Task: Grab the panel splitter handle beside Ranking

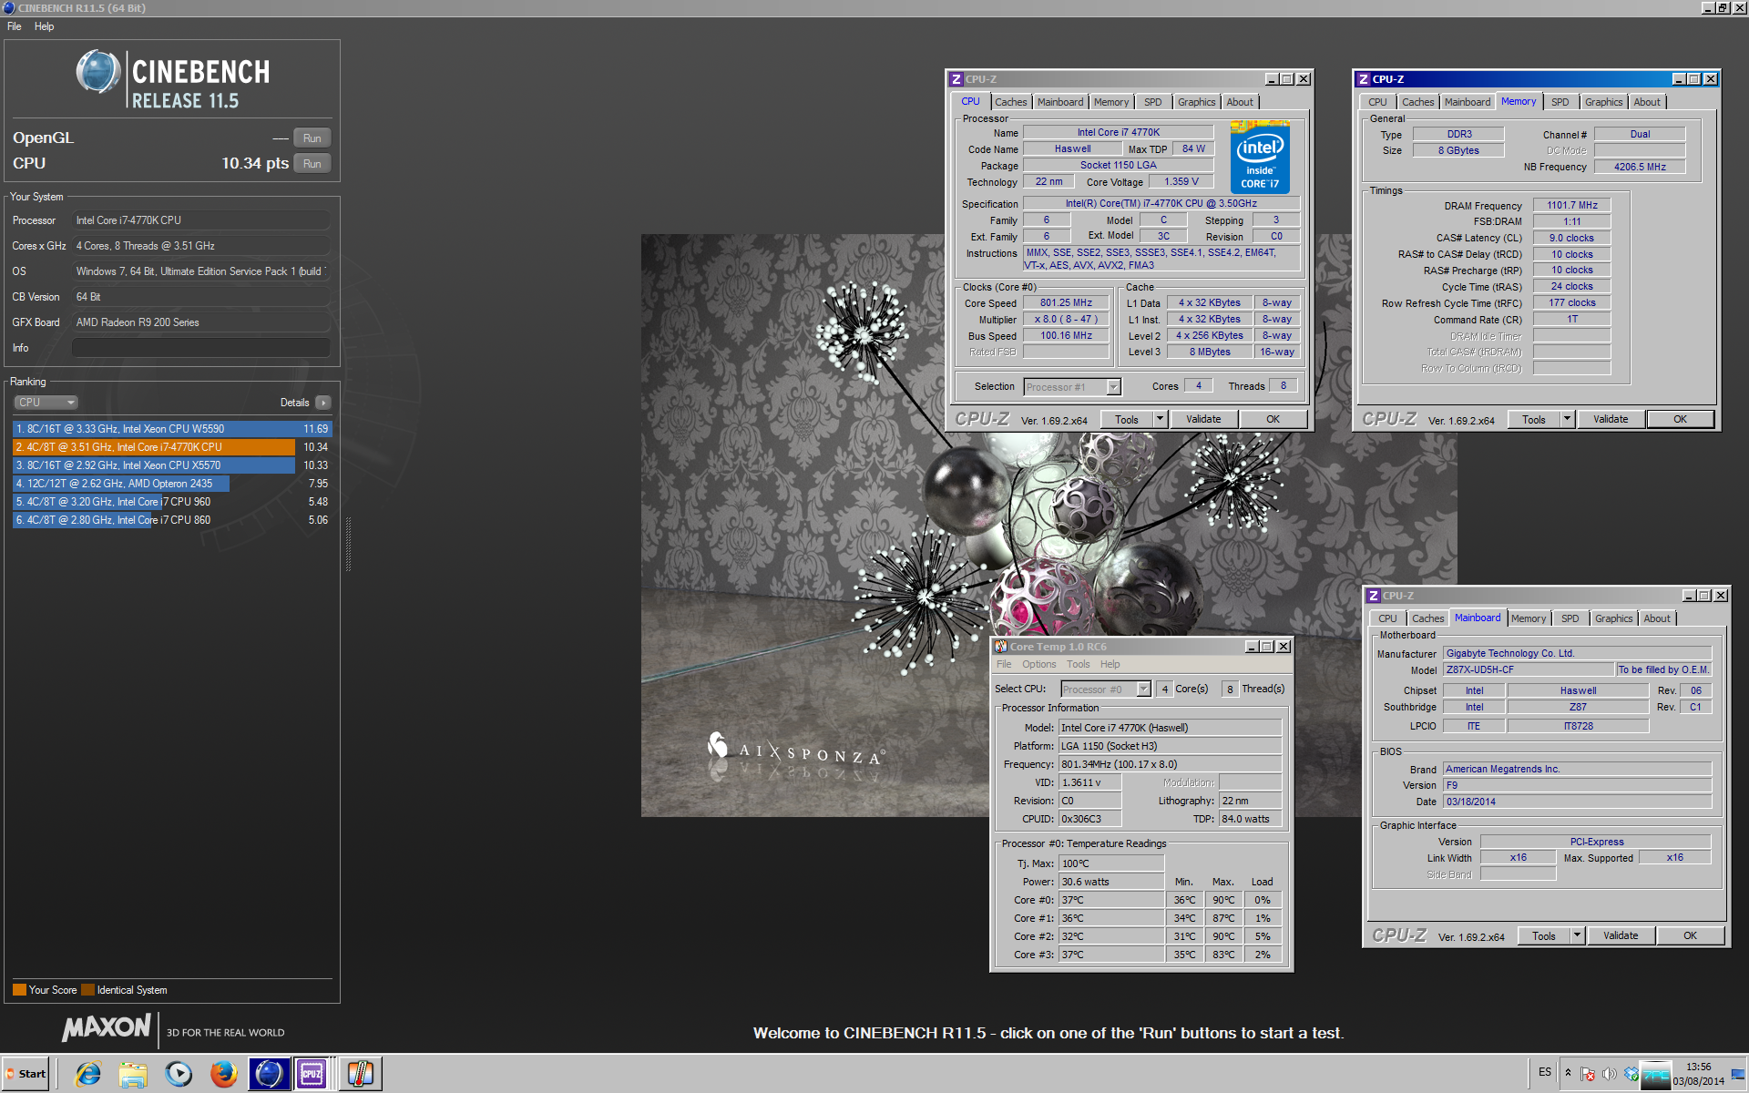Action: click(348, 545)
